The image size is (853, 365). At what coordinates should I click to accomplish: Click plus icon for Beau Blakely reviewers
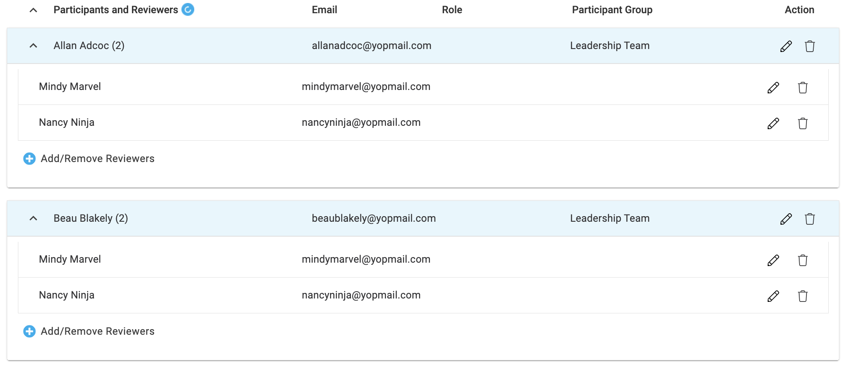[x=29, y=331]
